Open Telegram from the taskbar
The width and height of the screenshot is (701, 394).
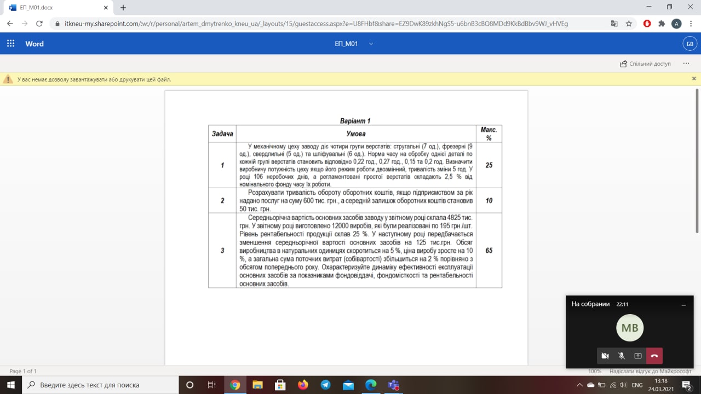325,385
